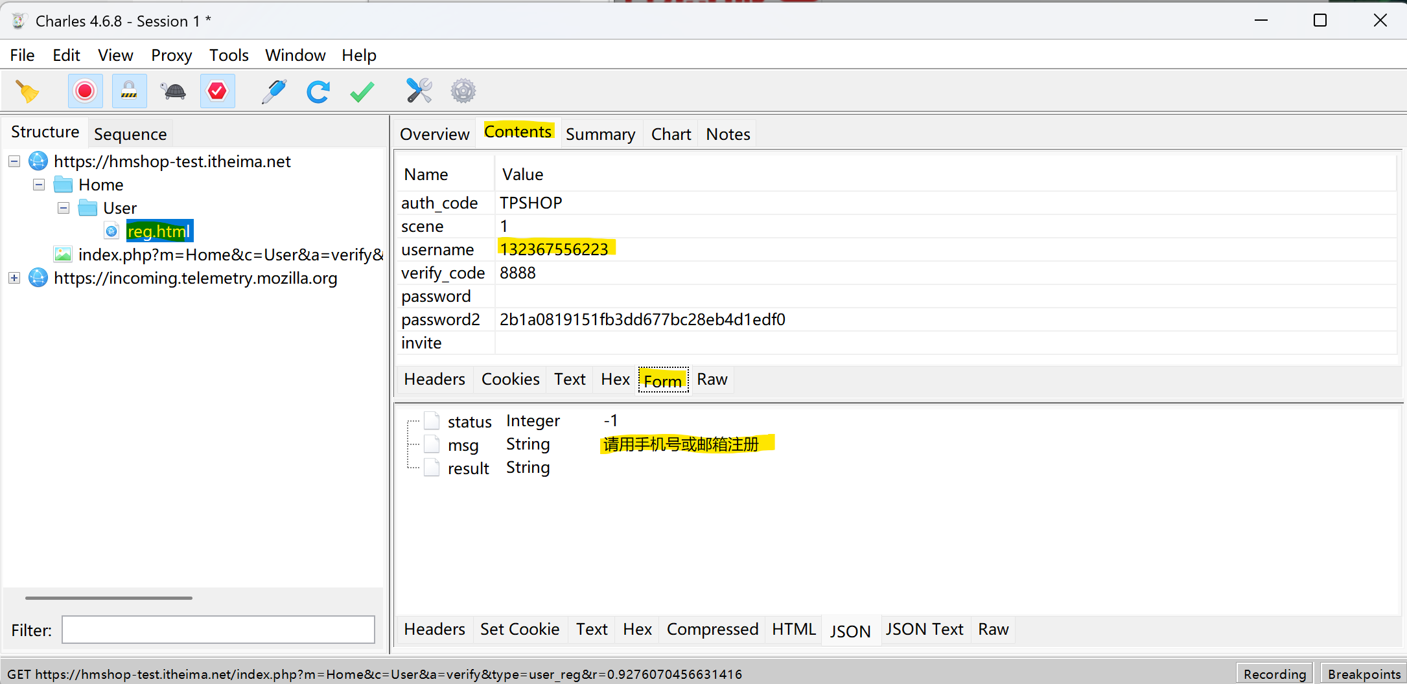Show request Hex tab
The height and width of the screenshot is (684, 1407).
(615, 379)
